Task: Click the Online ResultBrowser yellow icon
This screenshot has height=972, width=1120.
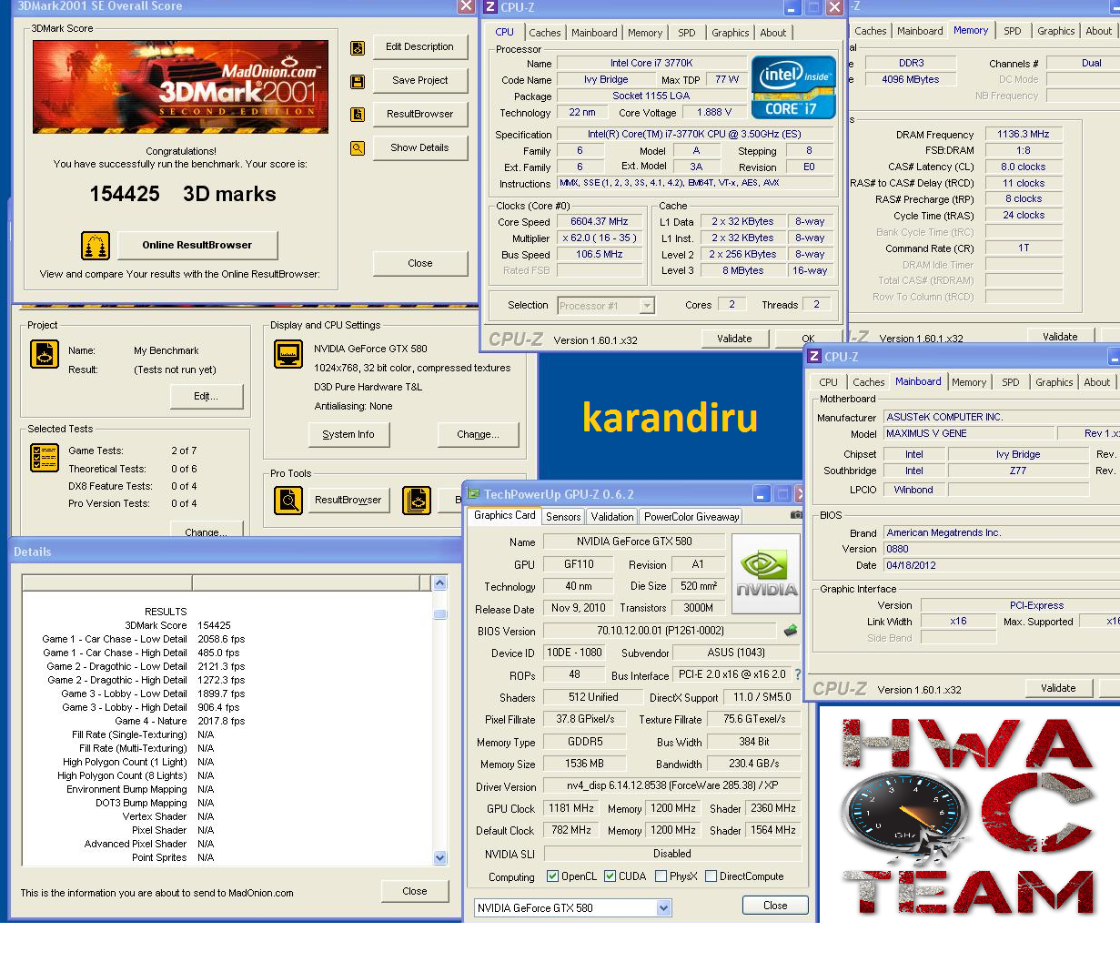Action: pos(96,245)
